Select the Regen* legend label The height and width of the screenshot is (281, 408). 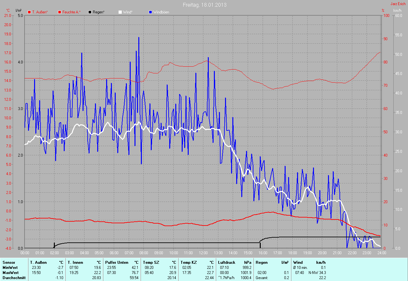coord(98,12)
